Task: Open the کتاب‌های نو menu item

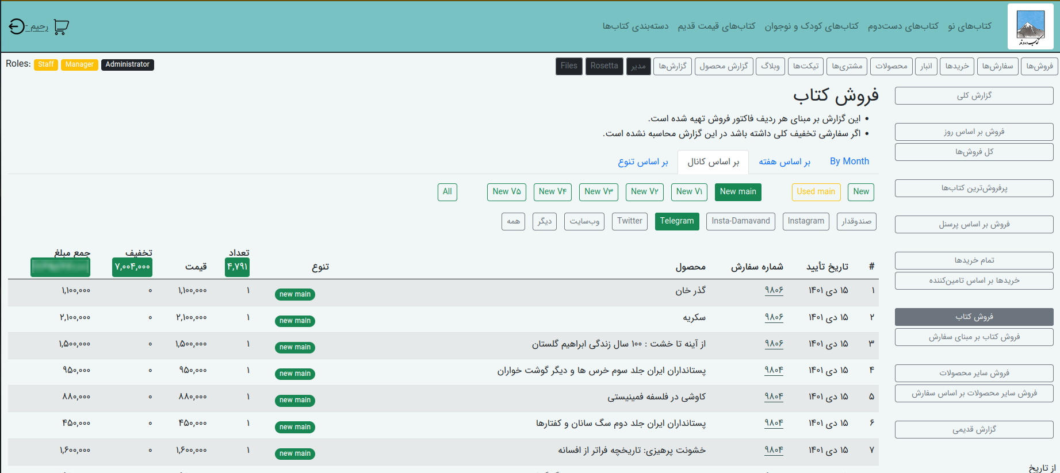Action: point(970,26)
